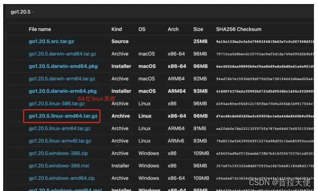
Task: Download go1.20.5.darwin-arm64.pkg installer
Action: (63, 91)
